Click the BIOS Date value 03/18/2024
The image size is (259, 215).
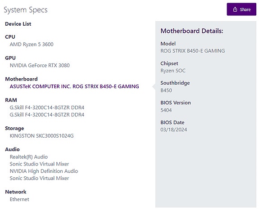(173, 130)
